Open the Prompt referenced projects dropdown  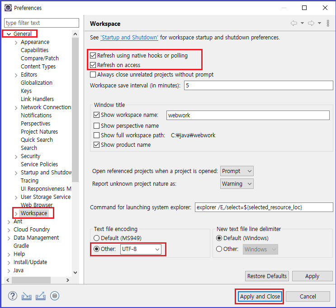[237, 171]
